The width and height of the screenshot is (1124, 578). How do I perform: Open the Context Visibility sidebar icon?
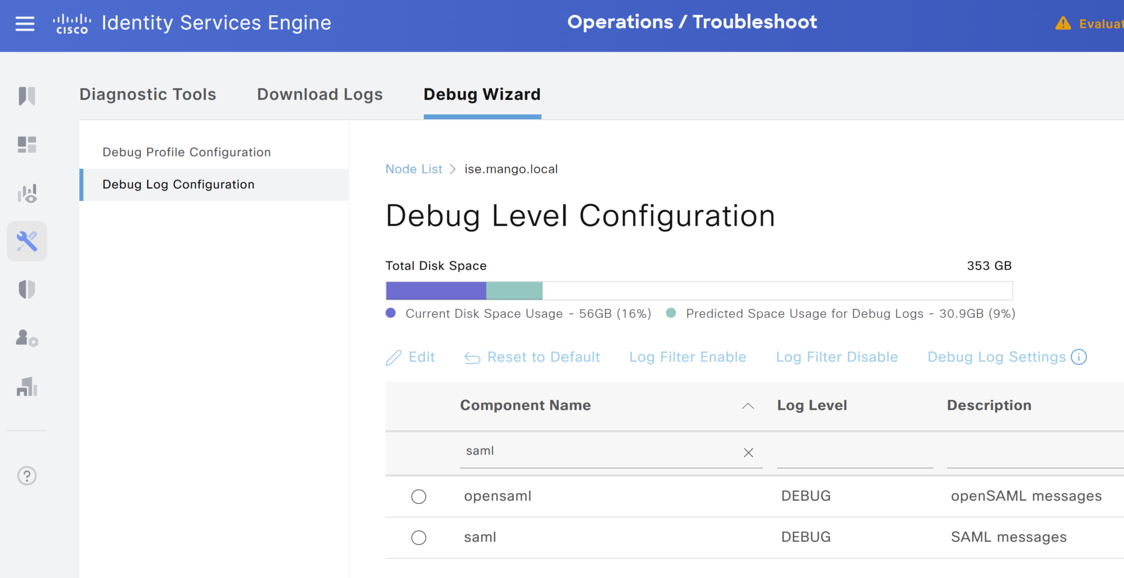(27, 193)
